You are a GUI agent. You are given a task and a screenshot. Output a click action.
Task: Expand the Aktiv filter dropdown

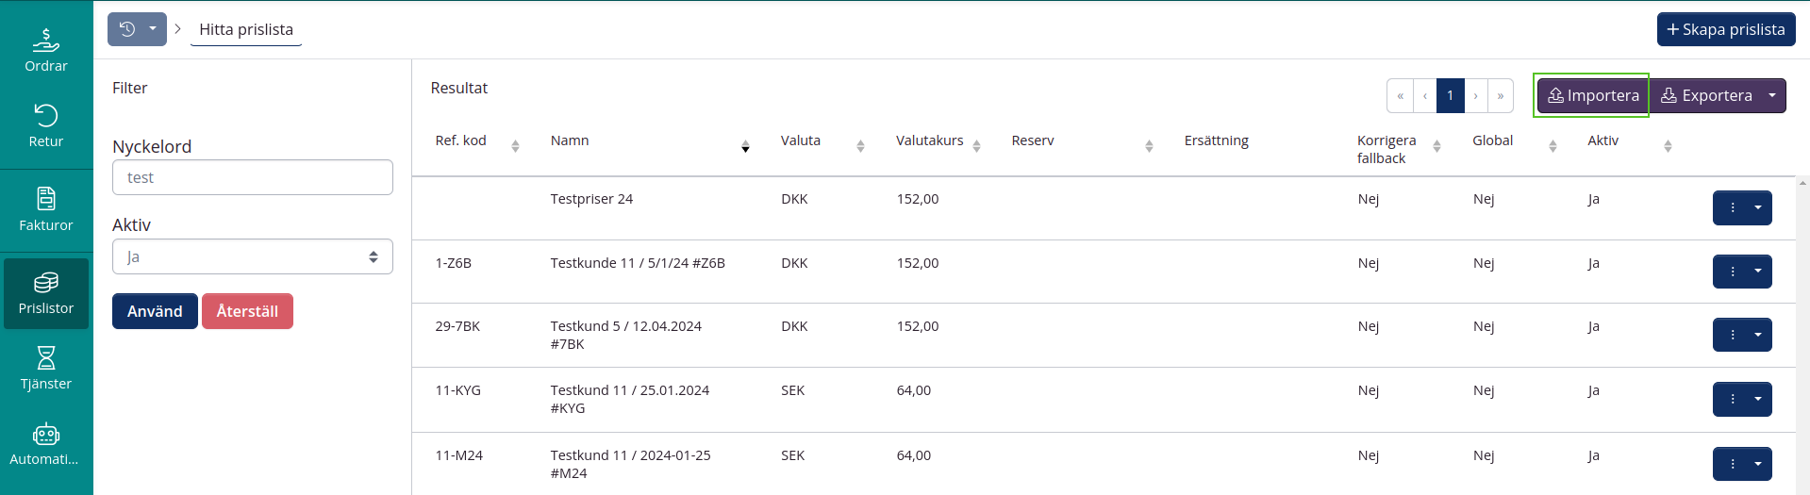tap(252, 256)
